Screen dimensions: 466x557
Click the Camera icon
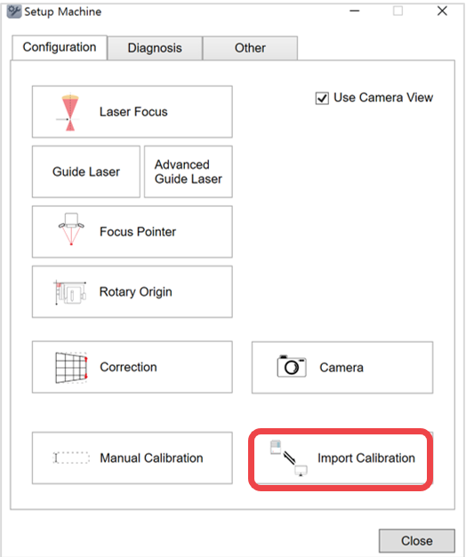292,366
